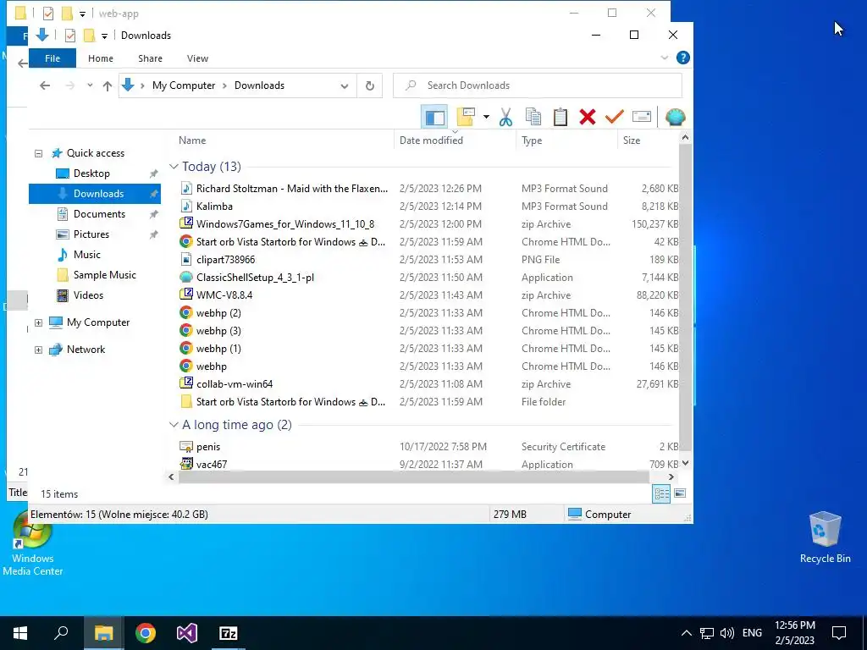The image size is (867, 650).
Task: Open Classic Shell settings shell icon
Action: [675, 117]
